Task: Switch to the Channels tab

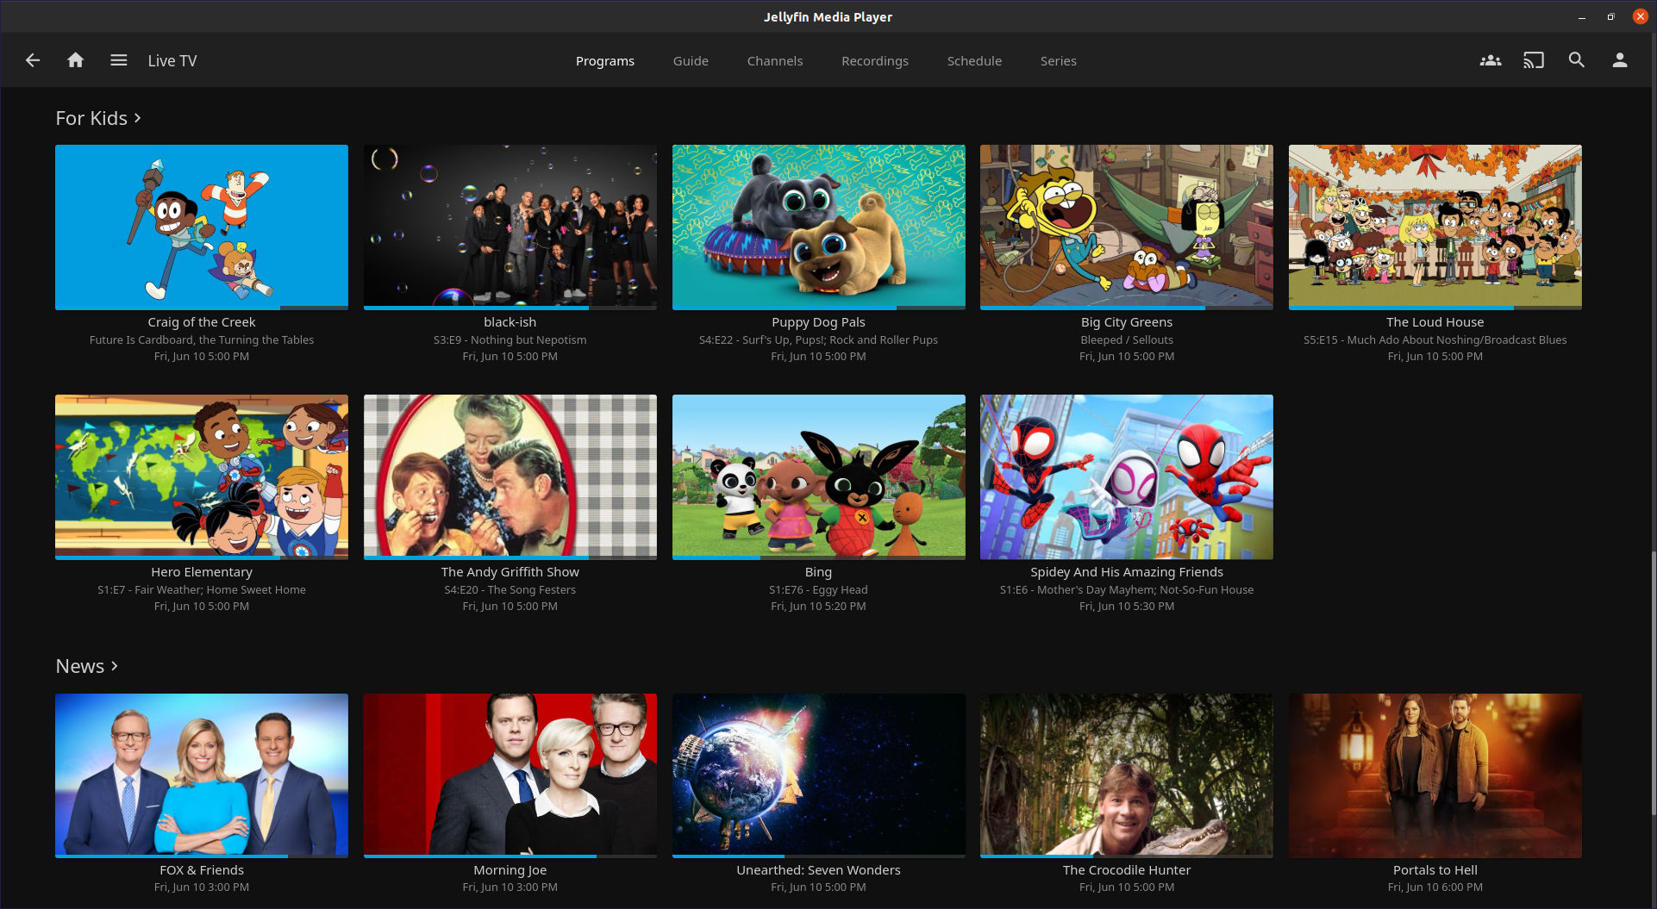Action: coord(774,60)
